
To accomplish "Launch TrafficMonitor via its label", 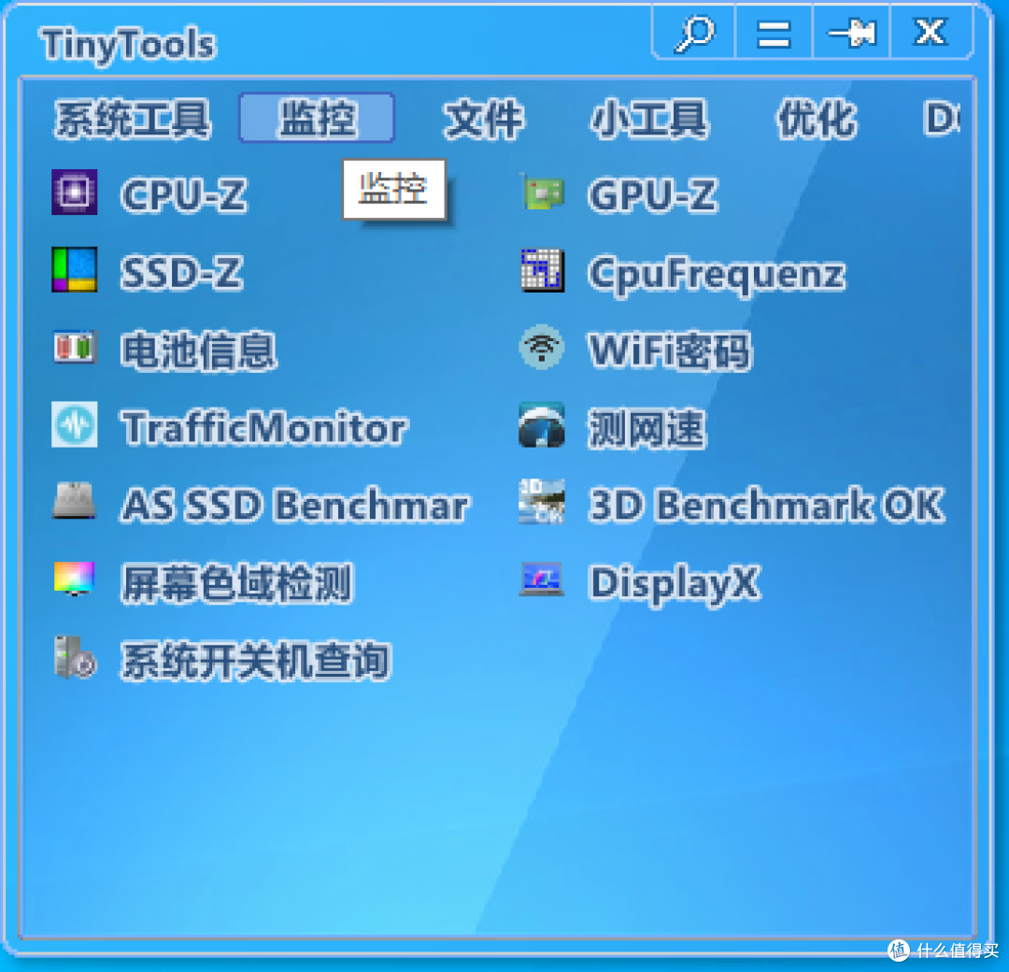I will pos(264,427).
